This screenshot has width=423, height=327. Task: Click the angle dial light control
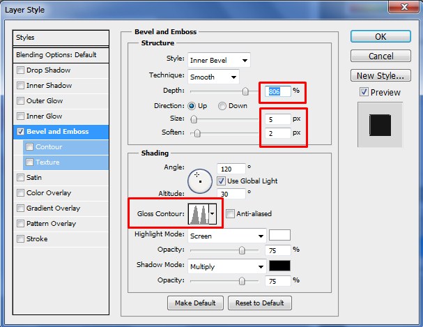point(200,181)
